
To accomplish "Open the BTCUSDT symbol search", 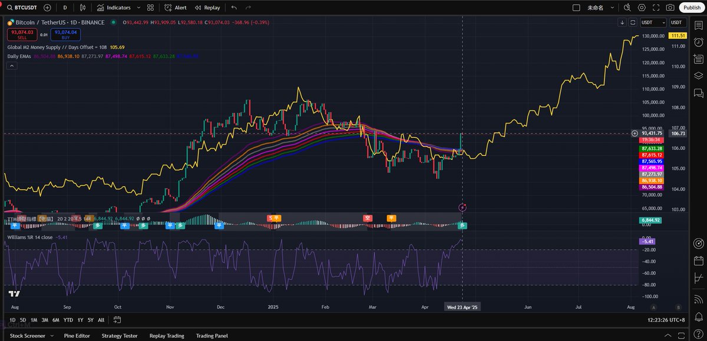I will coord(21,8).
